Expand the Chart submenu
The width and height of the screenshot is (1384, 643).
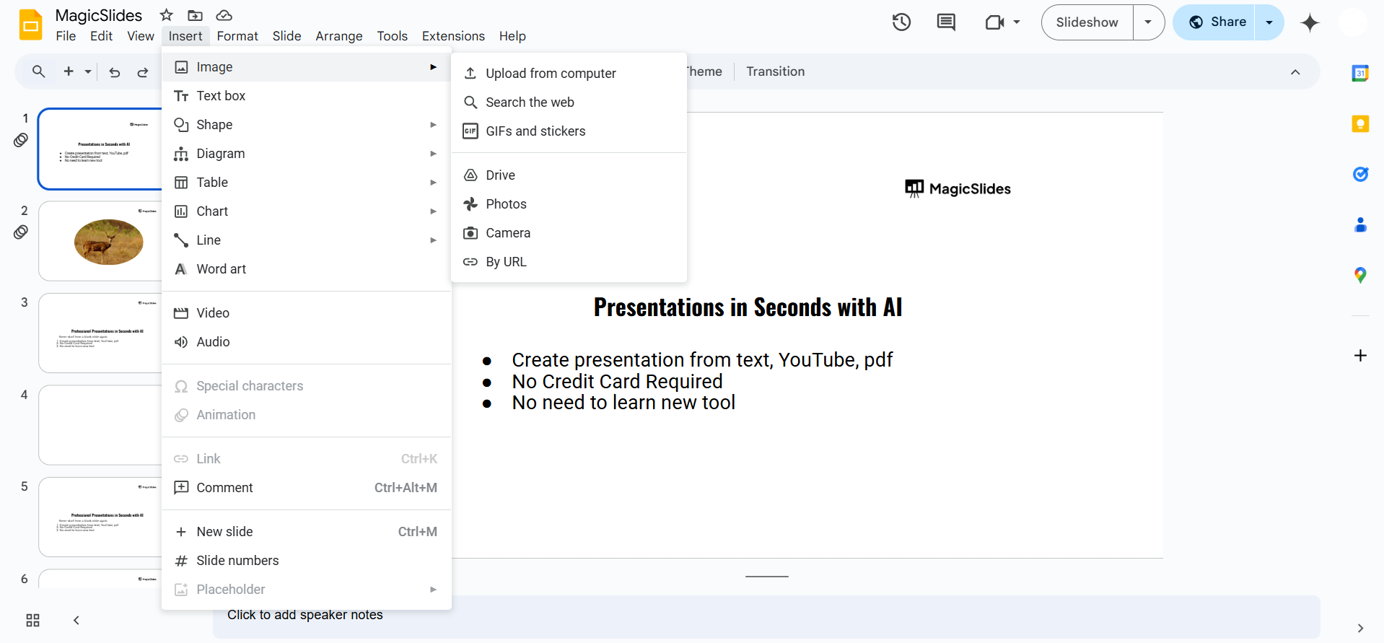(x=307, y=211)
